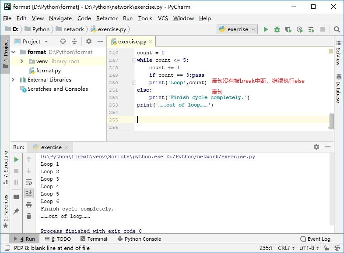Open Run panel settings gear
Screen dimensions: 344x253
point(316,147)
